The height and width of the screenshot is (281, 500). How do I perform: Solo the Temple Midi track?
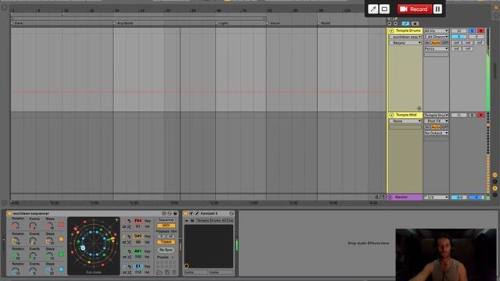click(472, 115)
